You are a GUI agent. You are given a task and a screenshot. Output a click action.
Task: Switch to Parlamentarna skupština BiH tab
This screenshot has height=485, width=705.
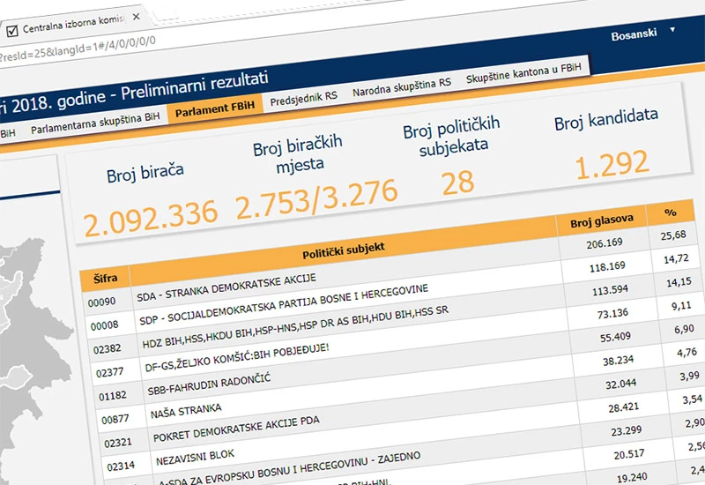(95, 123)
